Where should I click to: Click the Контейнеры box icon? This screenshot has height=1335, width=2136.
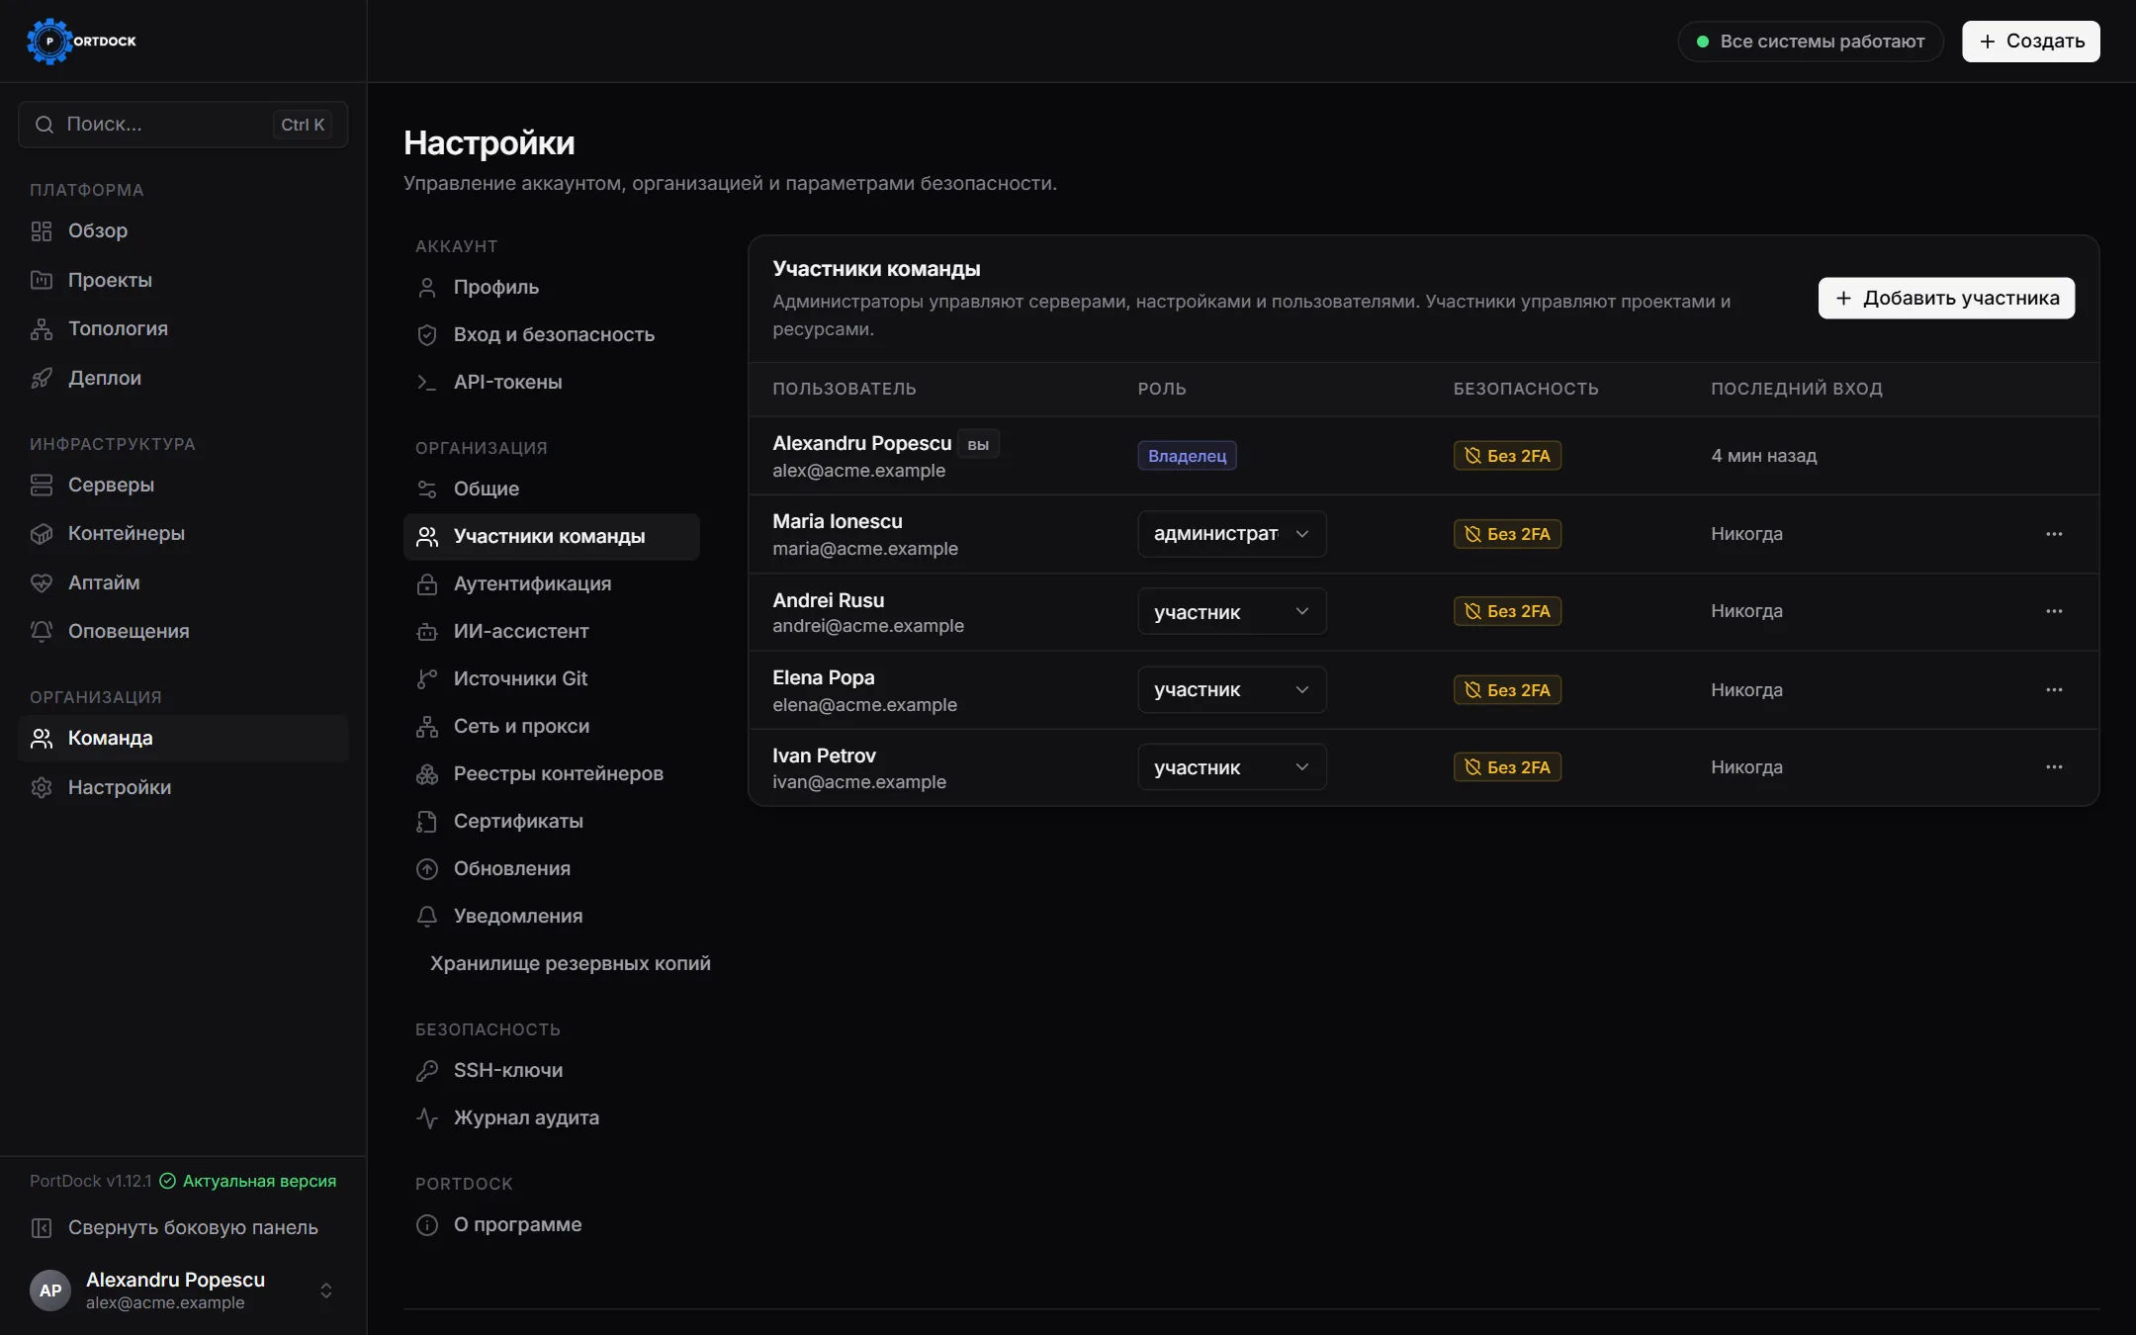pos(42,534)
